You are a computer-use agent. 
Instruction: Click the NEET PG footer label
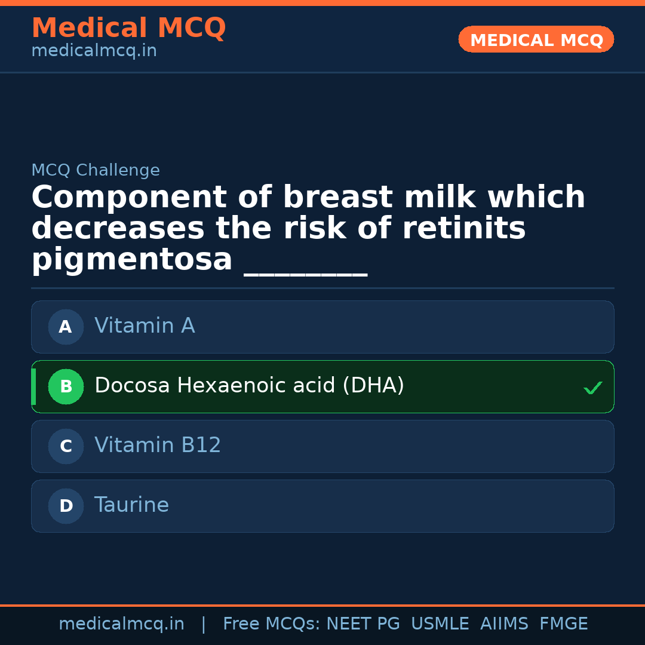point(363,624)
